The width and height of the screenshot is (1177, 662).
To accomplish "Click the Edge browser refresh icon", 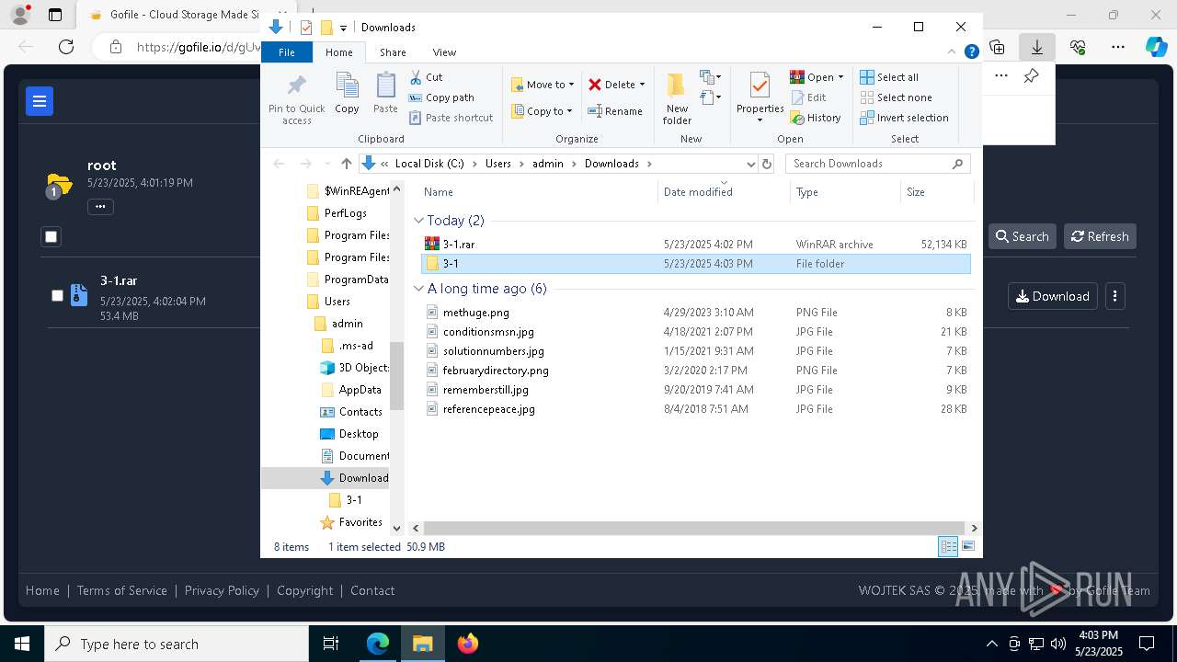I will pos(66,47).
